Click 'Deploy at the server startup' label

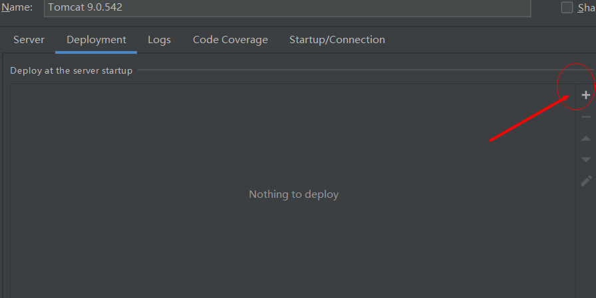[71, 70]
